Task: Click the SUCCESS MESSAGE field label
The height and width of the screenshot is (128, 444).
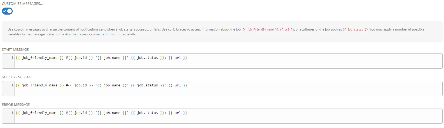Action: [x=18, y=77]
